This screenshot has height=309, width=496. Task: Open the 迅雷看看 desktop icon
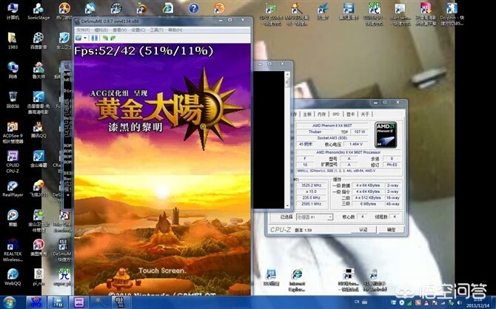[x=38, y=103]
